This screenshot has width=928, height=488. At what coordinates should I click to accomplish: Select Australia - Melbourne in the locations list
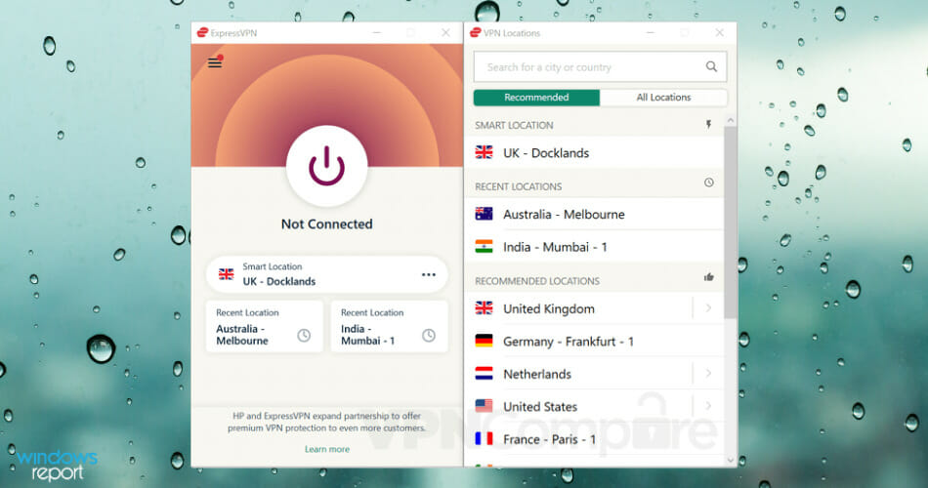pyautogui.click(x=594, y=214)
